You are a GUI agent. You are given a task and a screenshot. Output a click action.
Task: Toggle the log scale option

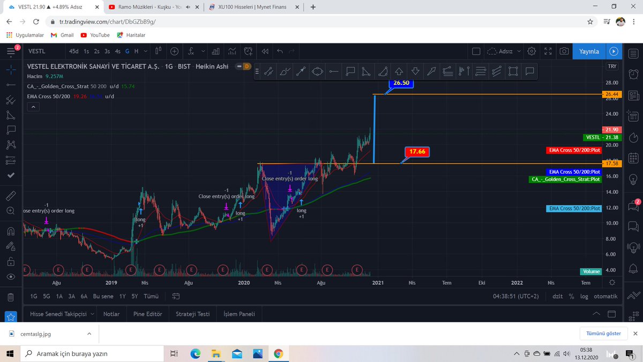click(584, 297)
